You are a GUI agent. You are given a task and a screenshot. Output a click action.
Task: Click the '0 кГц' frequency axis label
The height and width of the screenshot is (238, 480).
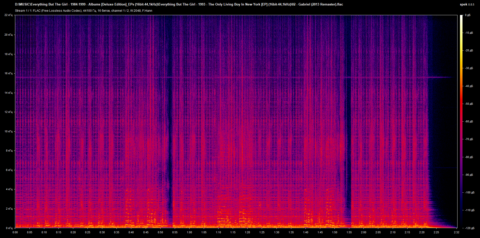[x=9, y=228]
